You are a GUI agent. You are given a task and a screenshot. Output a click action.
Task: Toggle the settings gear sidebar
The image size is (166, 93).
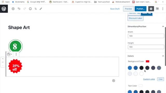[x=151, y=9]
